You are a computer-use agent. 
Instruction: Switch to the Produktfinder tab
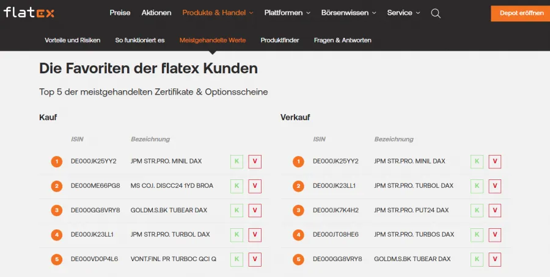[280, 40]
